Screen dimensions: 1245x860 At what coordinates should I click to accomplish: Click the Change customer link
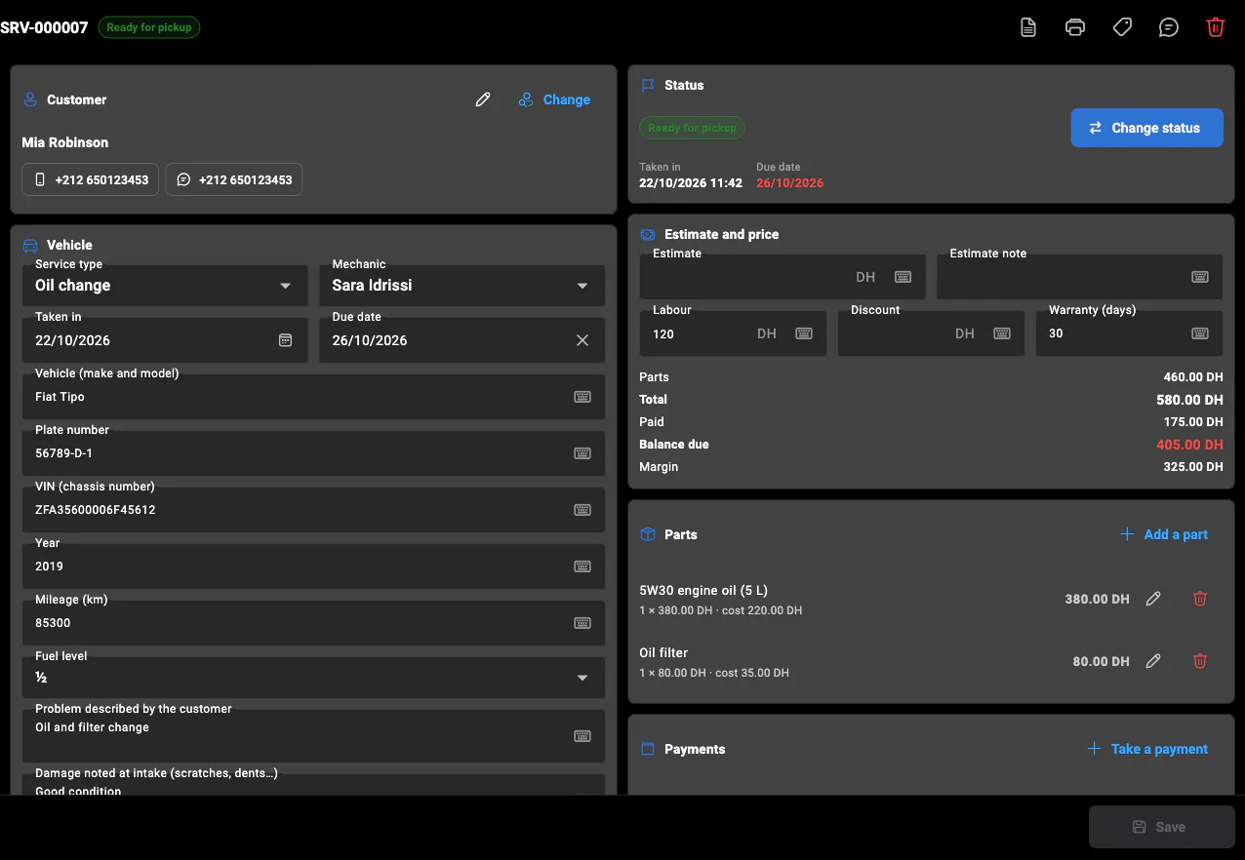click(554, 99)
